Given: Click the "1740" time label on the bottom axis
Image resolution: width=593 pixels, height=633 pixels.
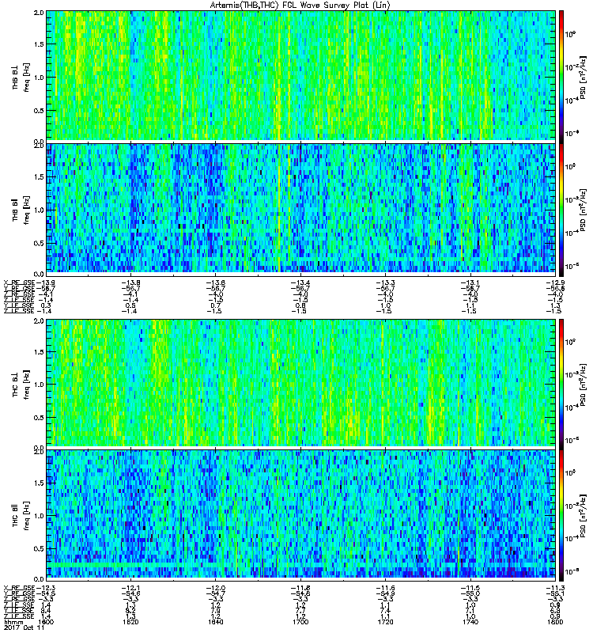Looking at the screenshot, I should click(x=470, y=622).
